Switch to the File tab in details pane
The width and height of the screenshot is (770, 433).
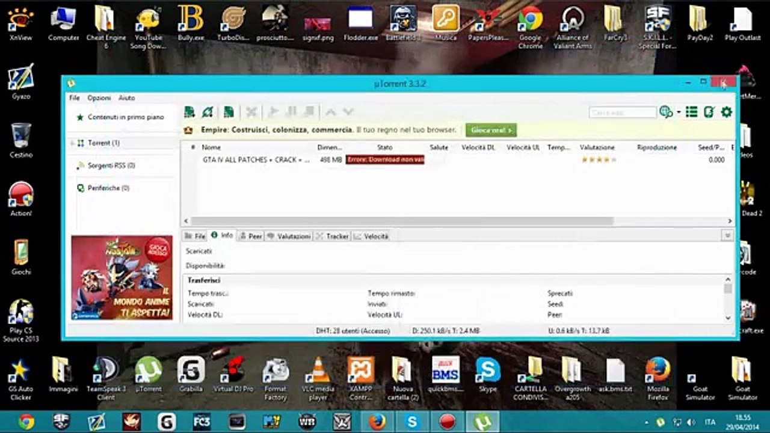[195, 236]
